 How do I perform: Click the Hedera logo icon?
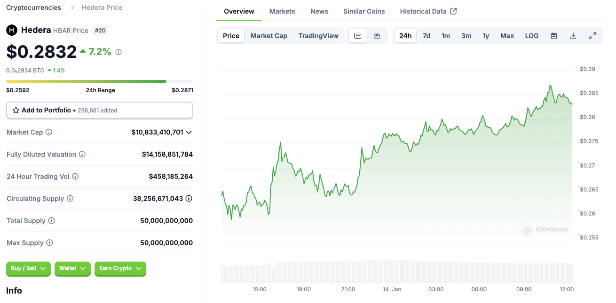coord(11,30)
